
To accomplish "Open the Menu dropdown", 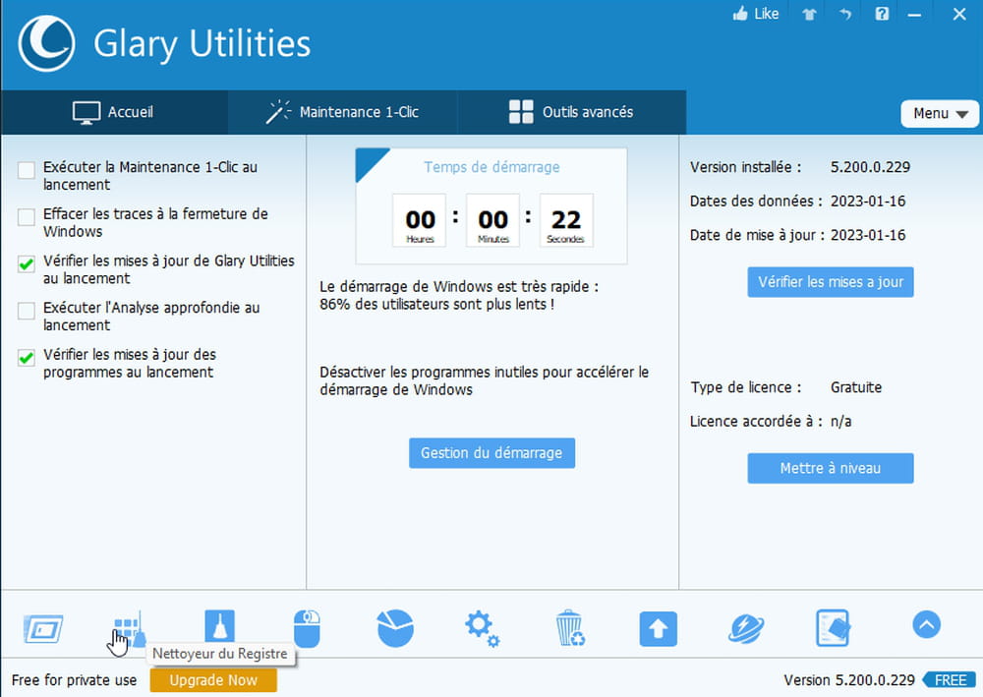I will [x=940, y=113].
